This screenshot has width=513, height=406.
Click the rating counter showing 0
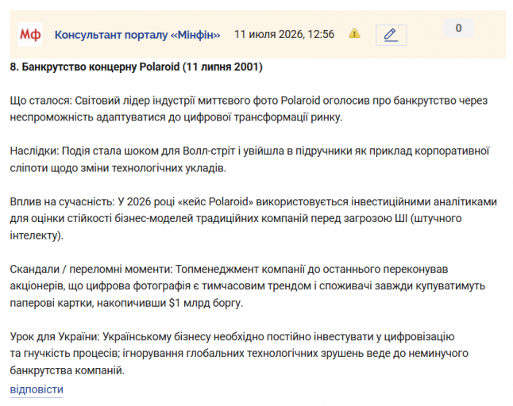pyautogui.click(x=459, y=28)
